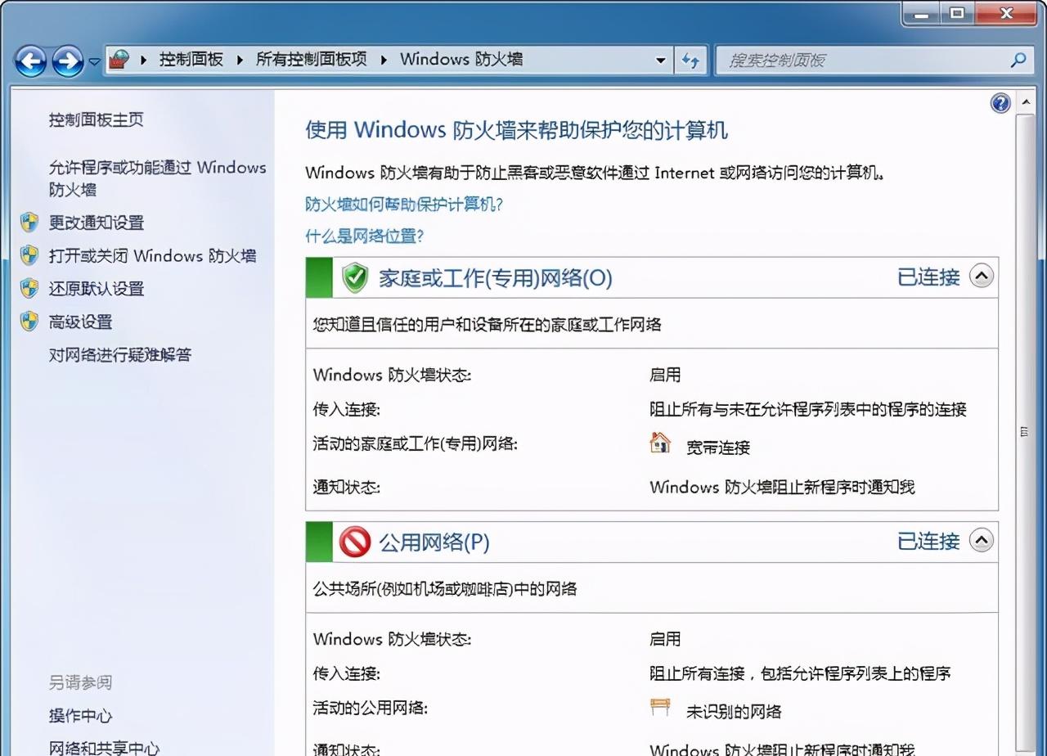Click shield icon beside 打开或关闭 Windows 防火墙
Viewport: 1047px width, 756px height.
29,255
